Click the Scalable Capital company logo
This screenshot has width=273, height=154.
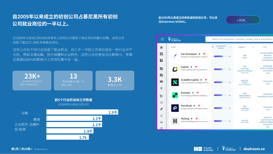pos(175,82)
